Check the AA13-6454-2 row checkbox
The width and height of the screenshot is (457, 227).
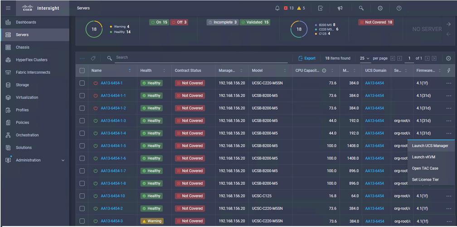[x=82, y=208]
